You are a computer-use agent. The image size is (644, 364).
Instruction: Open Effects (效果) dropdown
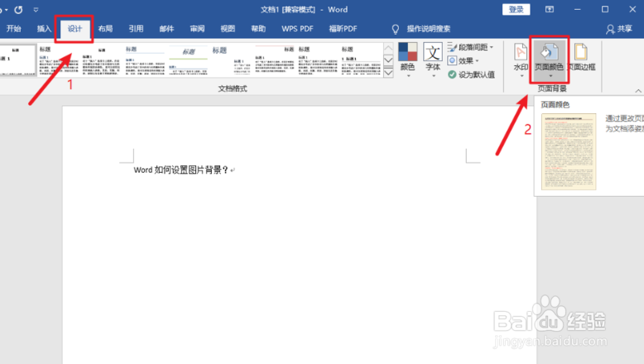(x=464, y=60)
